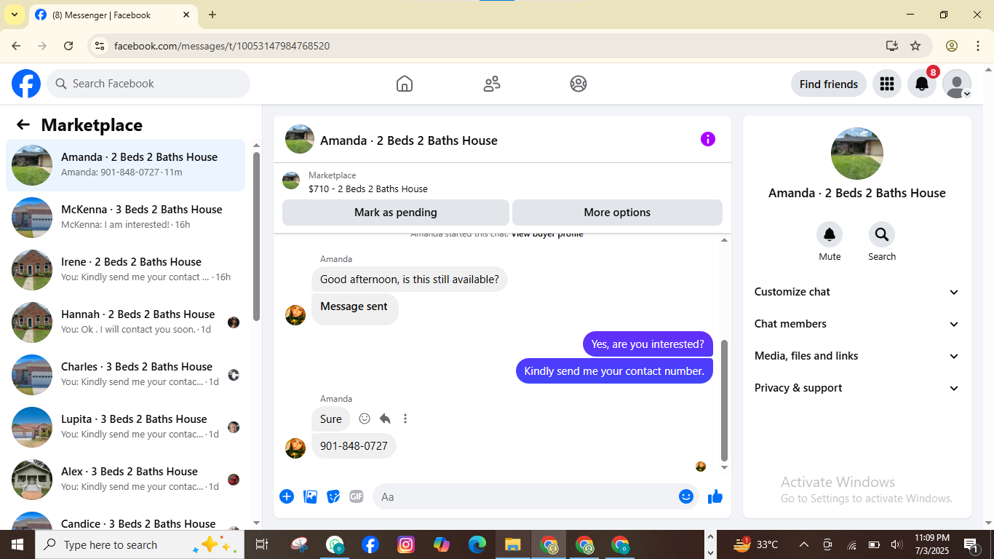
Task: Show hidden system tray icons
Action: 804,544
